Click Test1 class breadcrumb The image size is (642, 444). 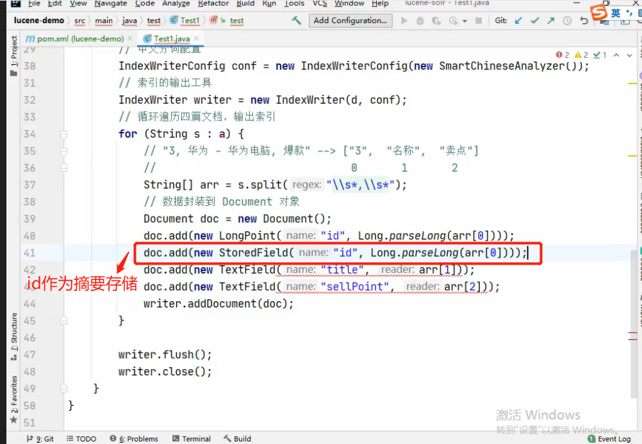tap(185, 21)
